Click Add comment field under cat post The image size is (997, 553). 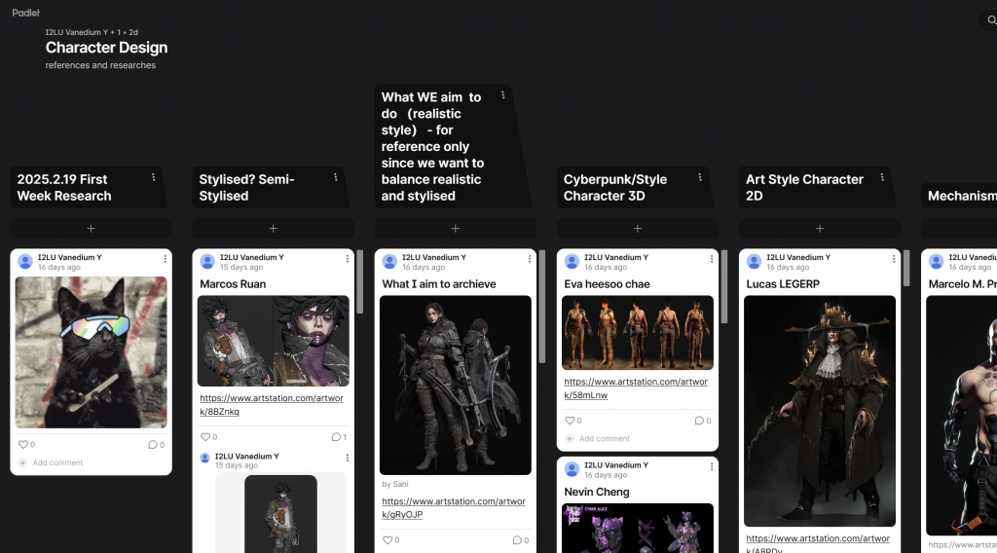[57, 462]
